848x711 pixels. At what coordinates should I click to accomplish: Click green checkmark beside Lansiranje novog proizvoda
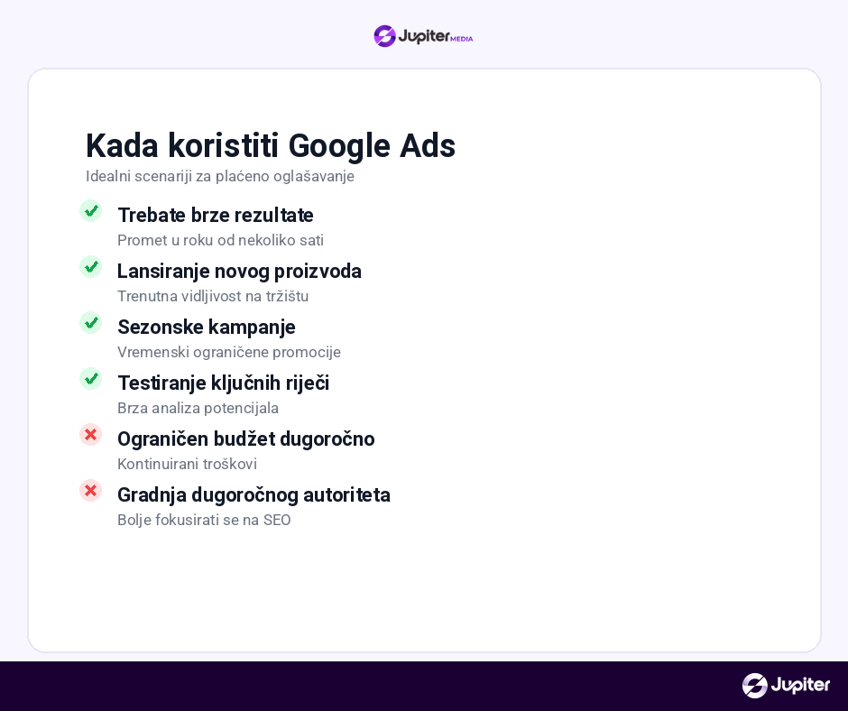click(x=91, y=267)
